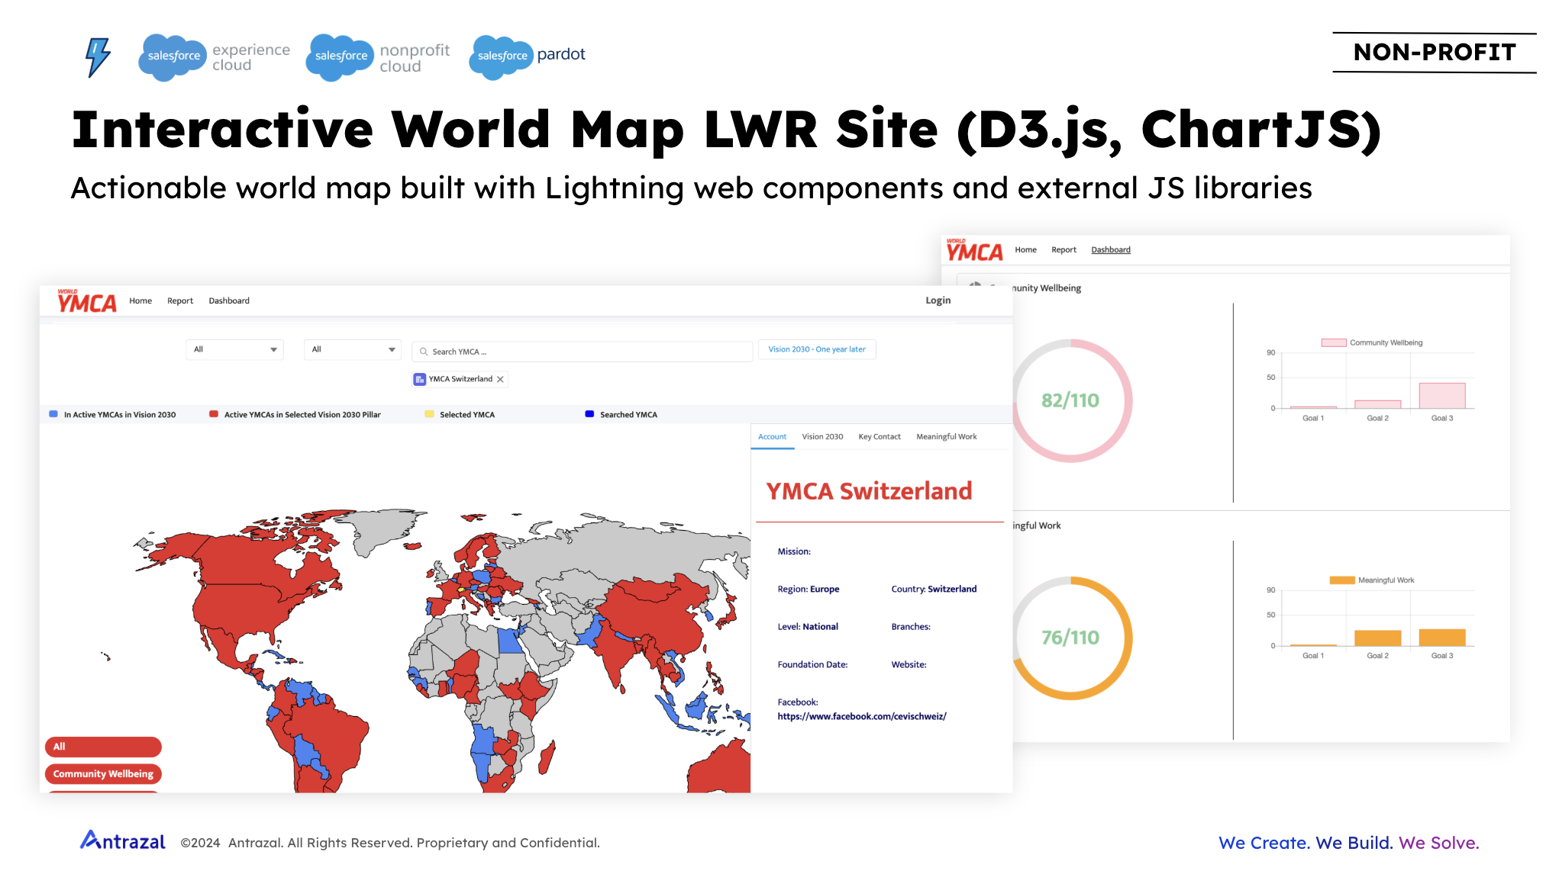Click the search magnifier icon in Search YMCA field
Image resolution: width=1559 pixels, height=874 pixels.
tap(424, 352)
